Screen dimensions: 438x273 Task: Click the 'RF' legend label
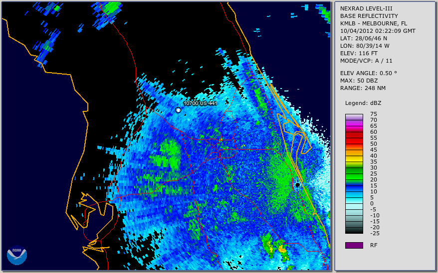coord(374,245)
